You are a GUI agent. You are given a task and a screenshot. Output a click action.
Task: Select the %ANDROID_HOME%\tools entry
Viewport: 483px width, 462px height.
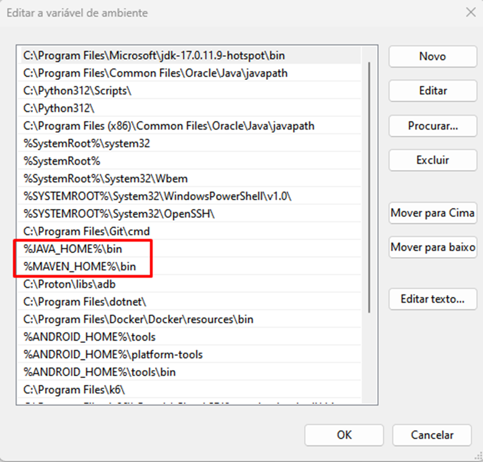coord(189,336)
